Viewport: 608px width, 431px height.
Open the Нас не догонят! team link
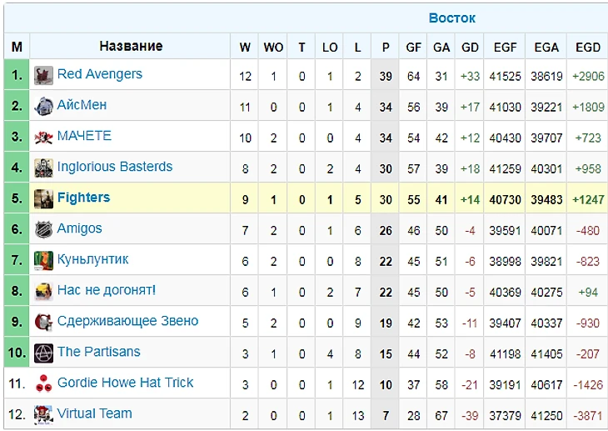(106, 290)
